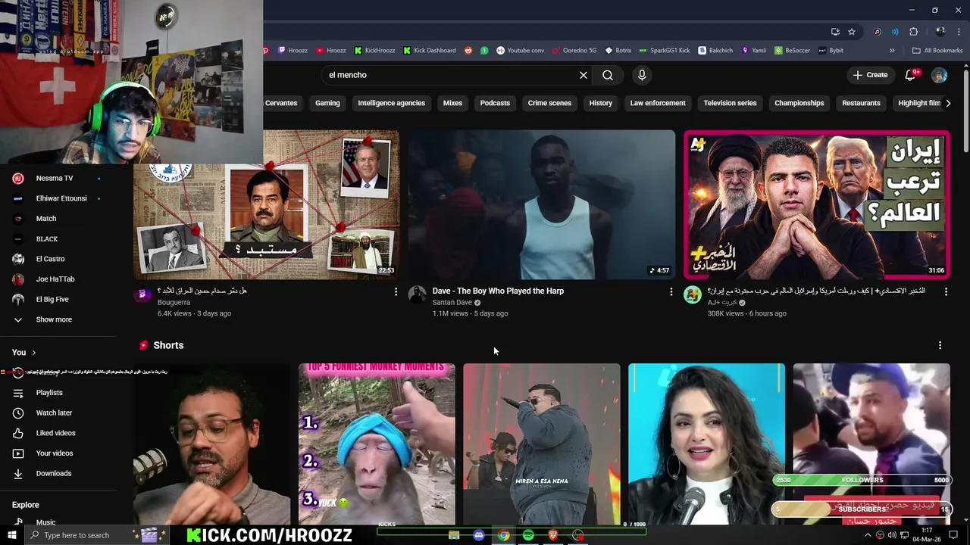Select the Law enforcement filter chip
This screenshot has width=970, height=545.
658,103
